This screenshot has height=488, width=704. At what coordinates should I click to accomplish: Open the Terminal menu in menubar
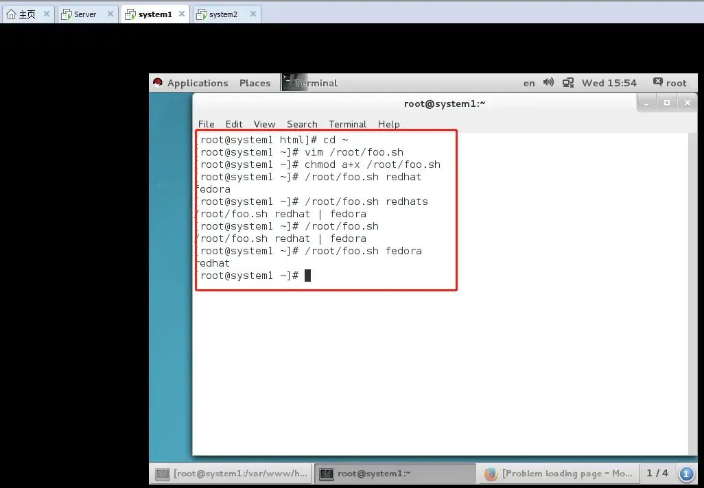tap(347, 124)
